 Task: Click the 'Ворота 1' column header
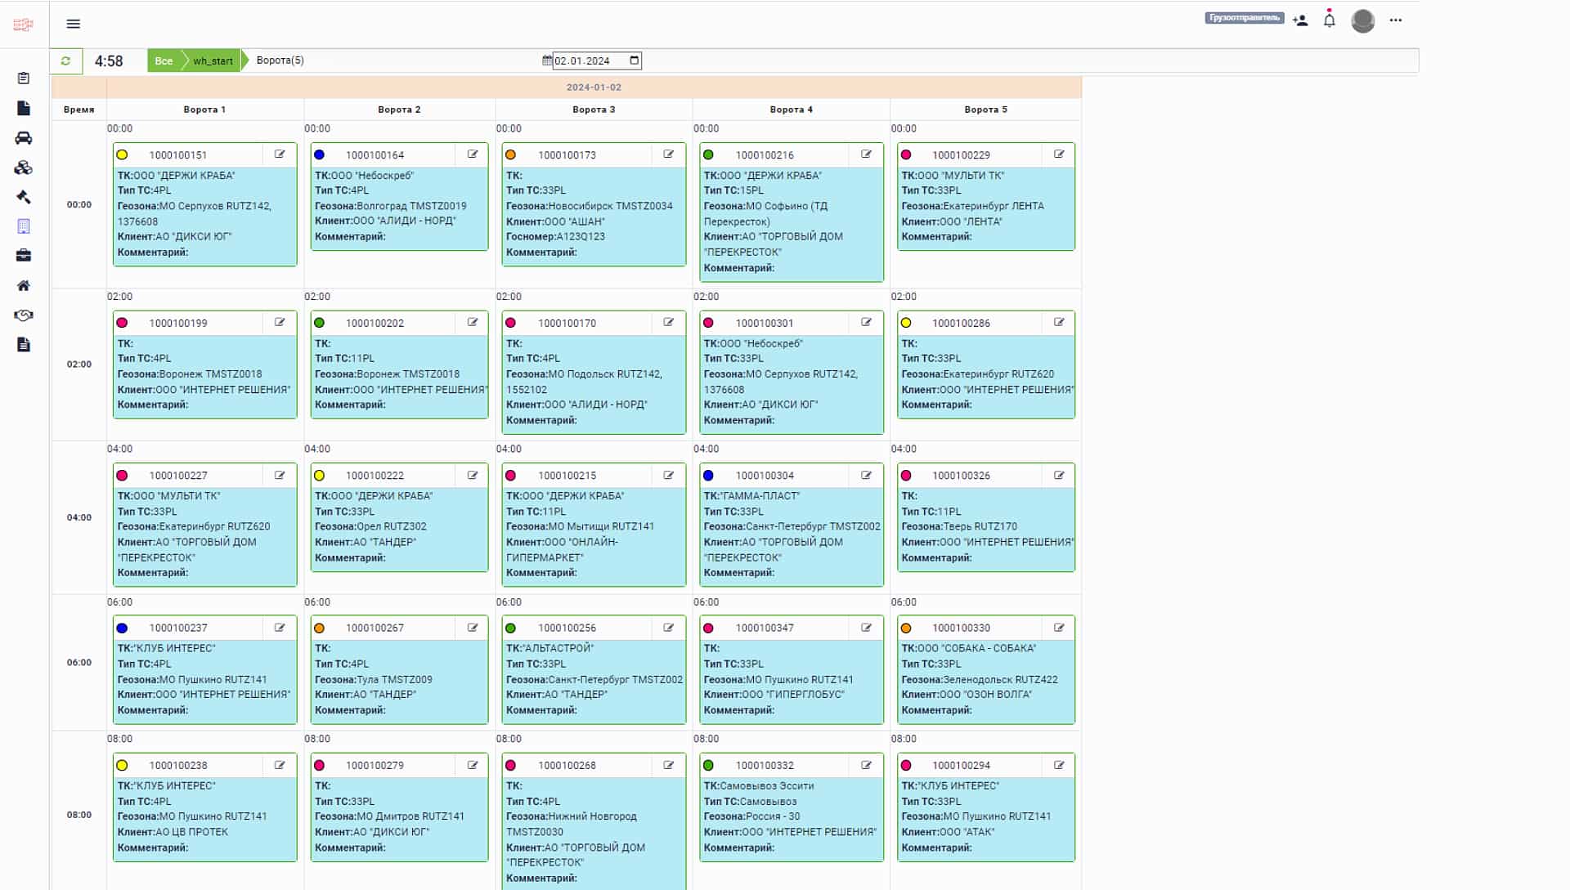(x=204, y=110)
